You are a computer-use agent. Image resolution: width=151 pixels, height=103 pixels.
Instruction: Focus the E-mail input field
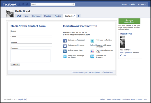coord(31,39)
